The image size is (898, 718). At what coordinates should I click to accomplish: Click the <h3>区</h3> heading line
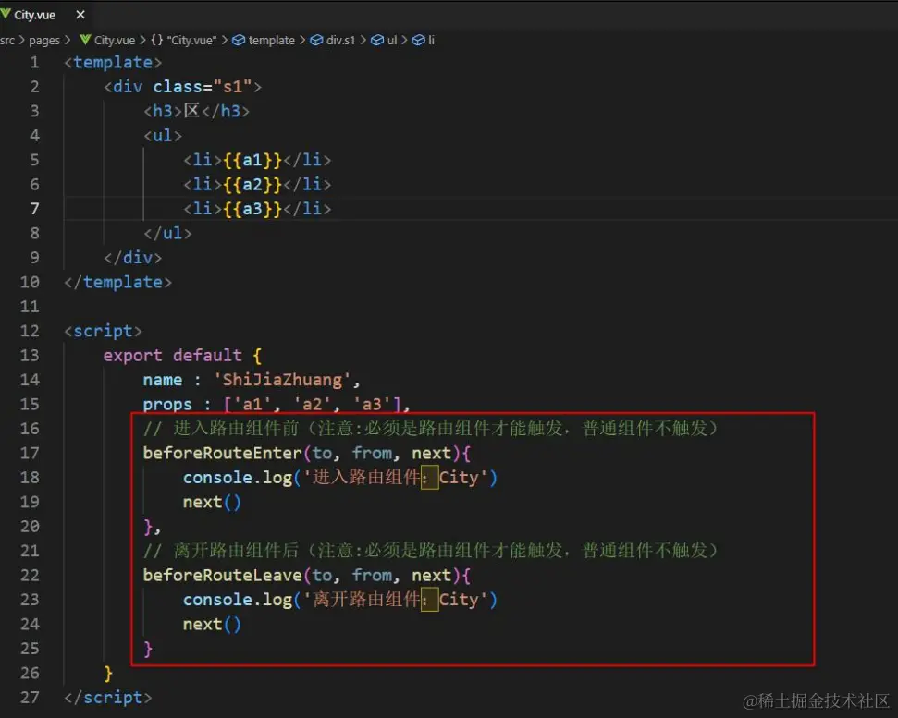pyautogui.click(x=196, y=111)
